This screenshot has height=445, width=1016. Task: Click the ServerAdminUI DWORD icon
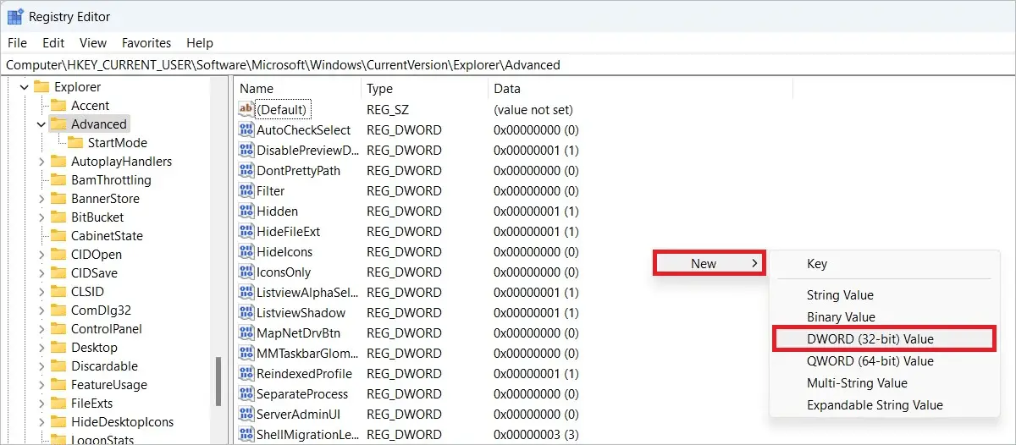(246, 414)
